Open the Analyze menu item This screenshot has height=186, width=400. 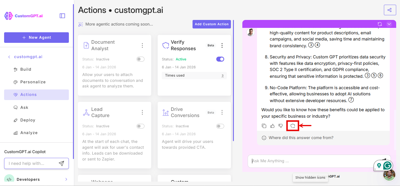pos(36,133)
